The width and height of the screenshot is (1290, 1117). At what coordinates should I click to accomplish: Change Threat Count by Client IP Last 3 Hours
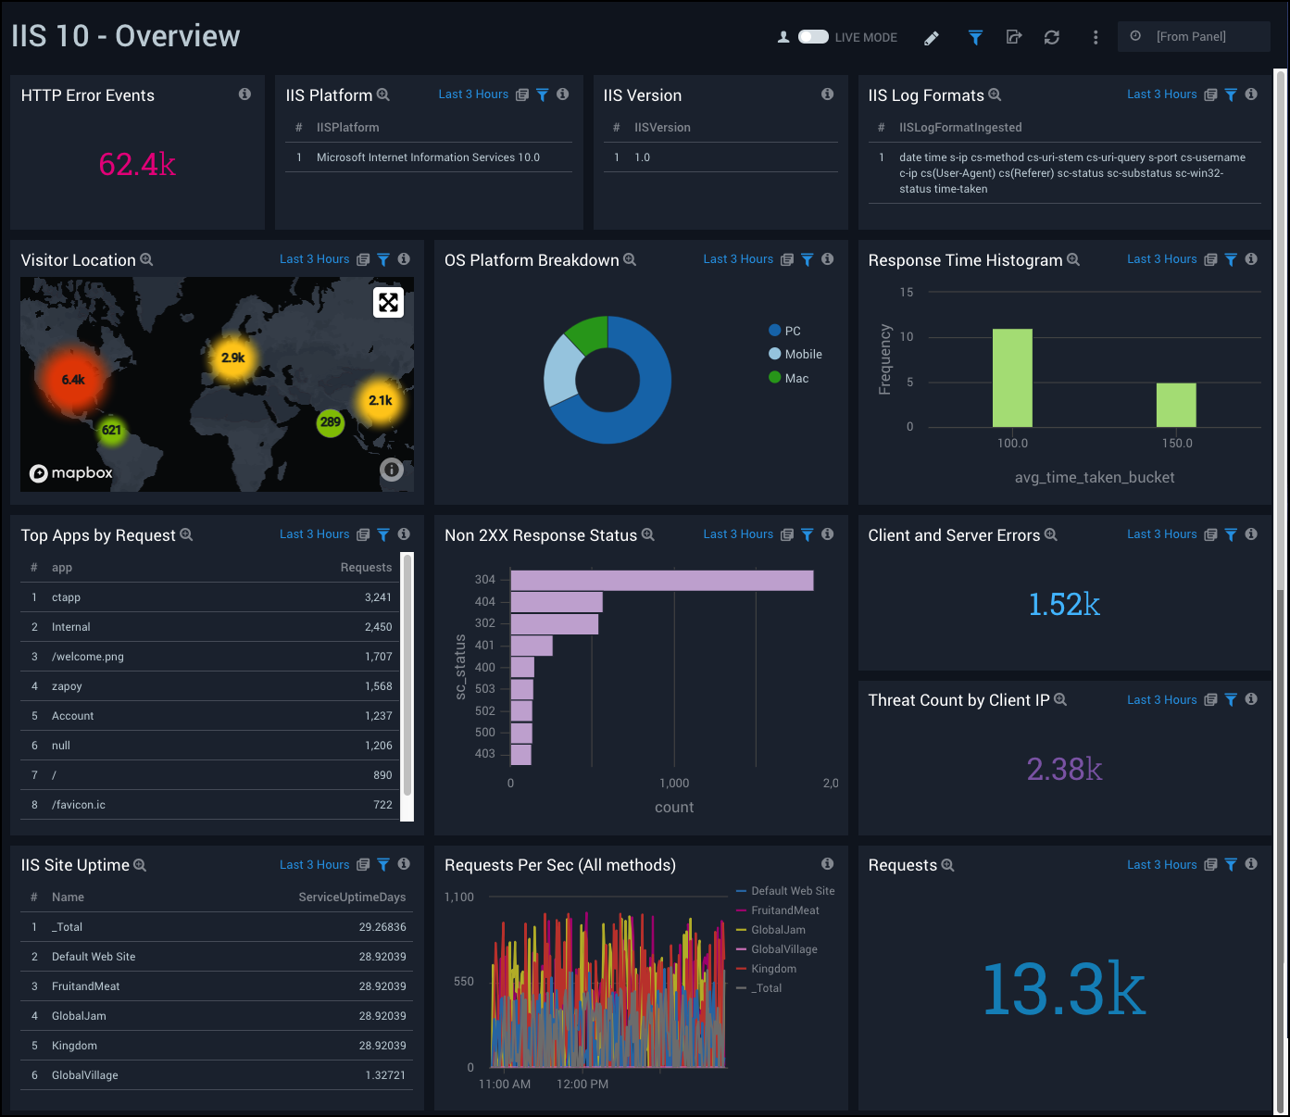(1162, 700)
